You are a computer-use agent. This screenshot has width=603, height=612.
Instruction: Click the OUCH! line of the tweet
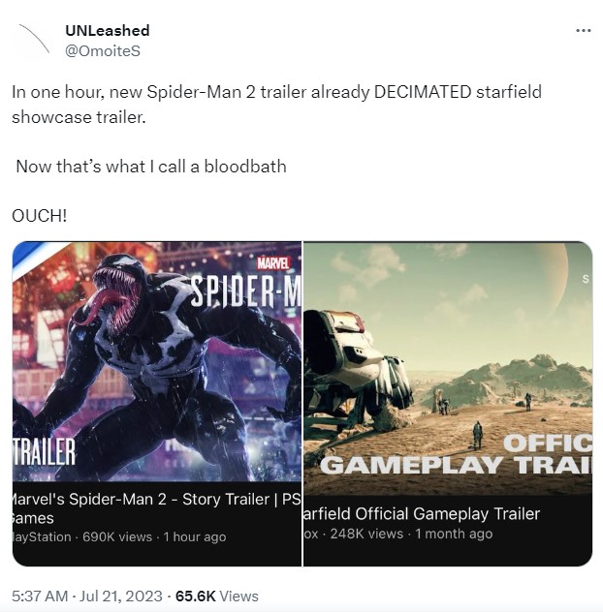click(x=40, y=215)
